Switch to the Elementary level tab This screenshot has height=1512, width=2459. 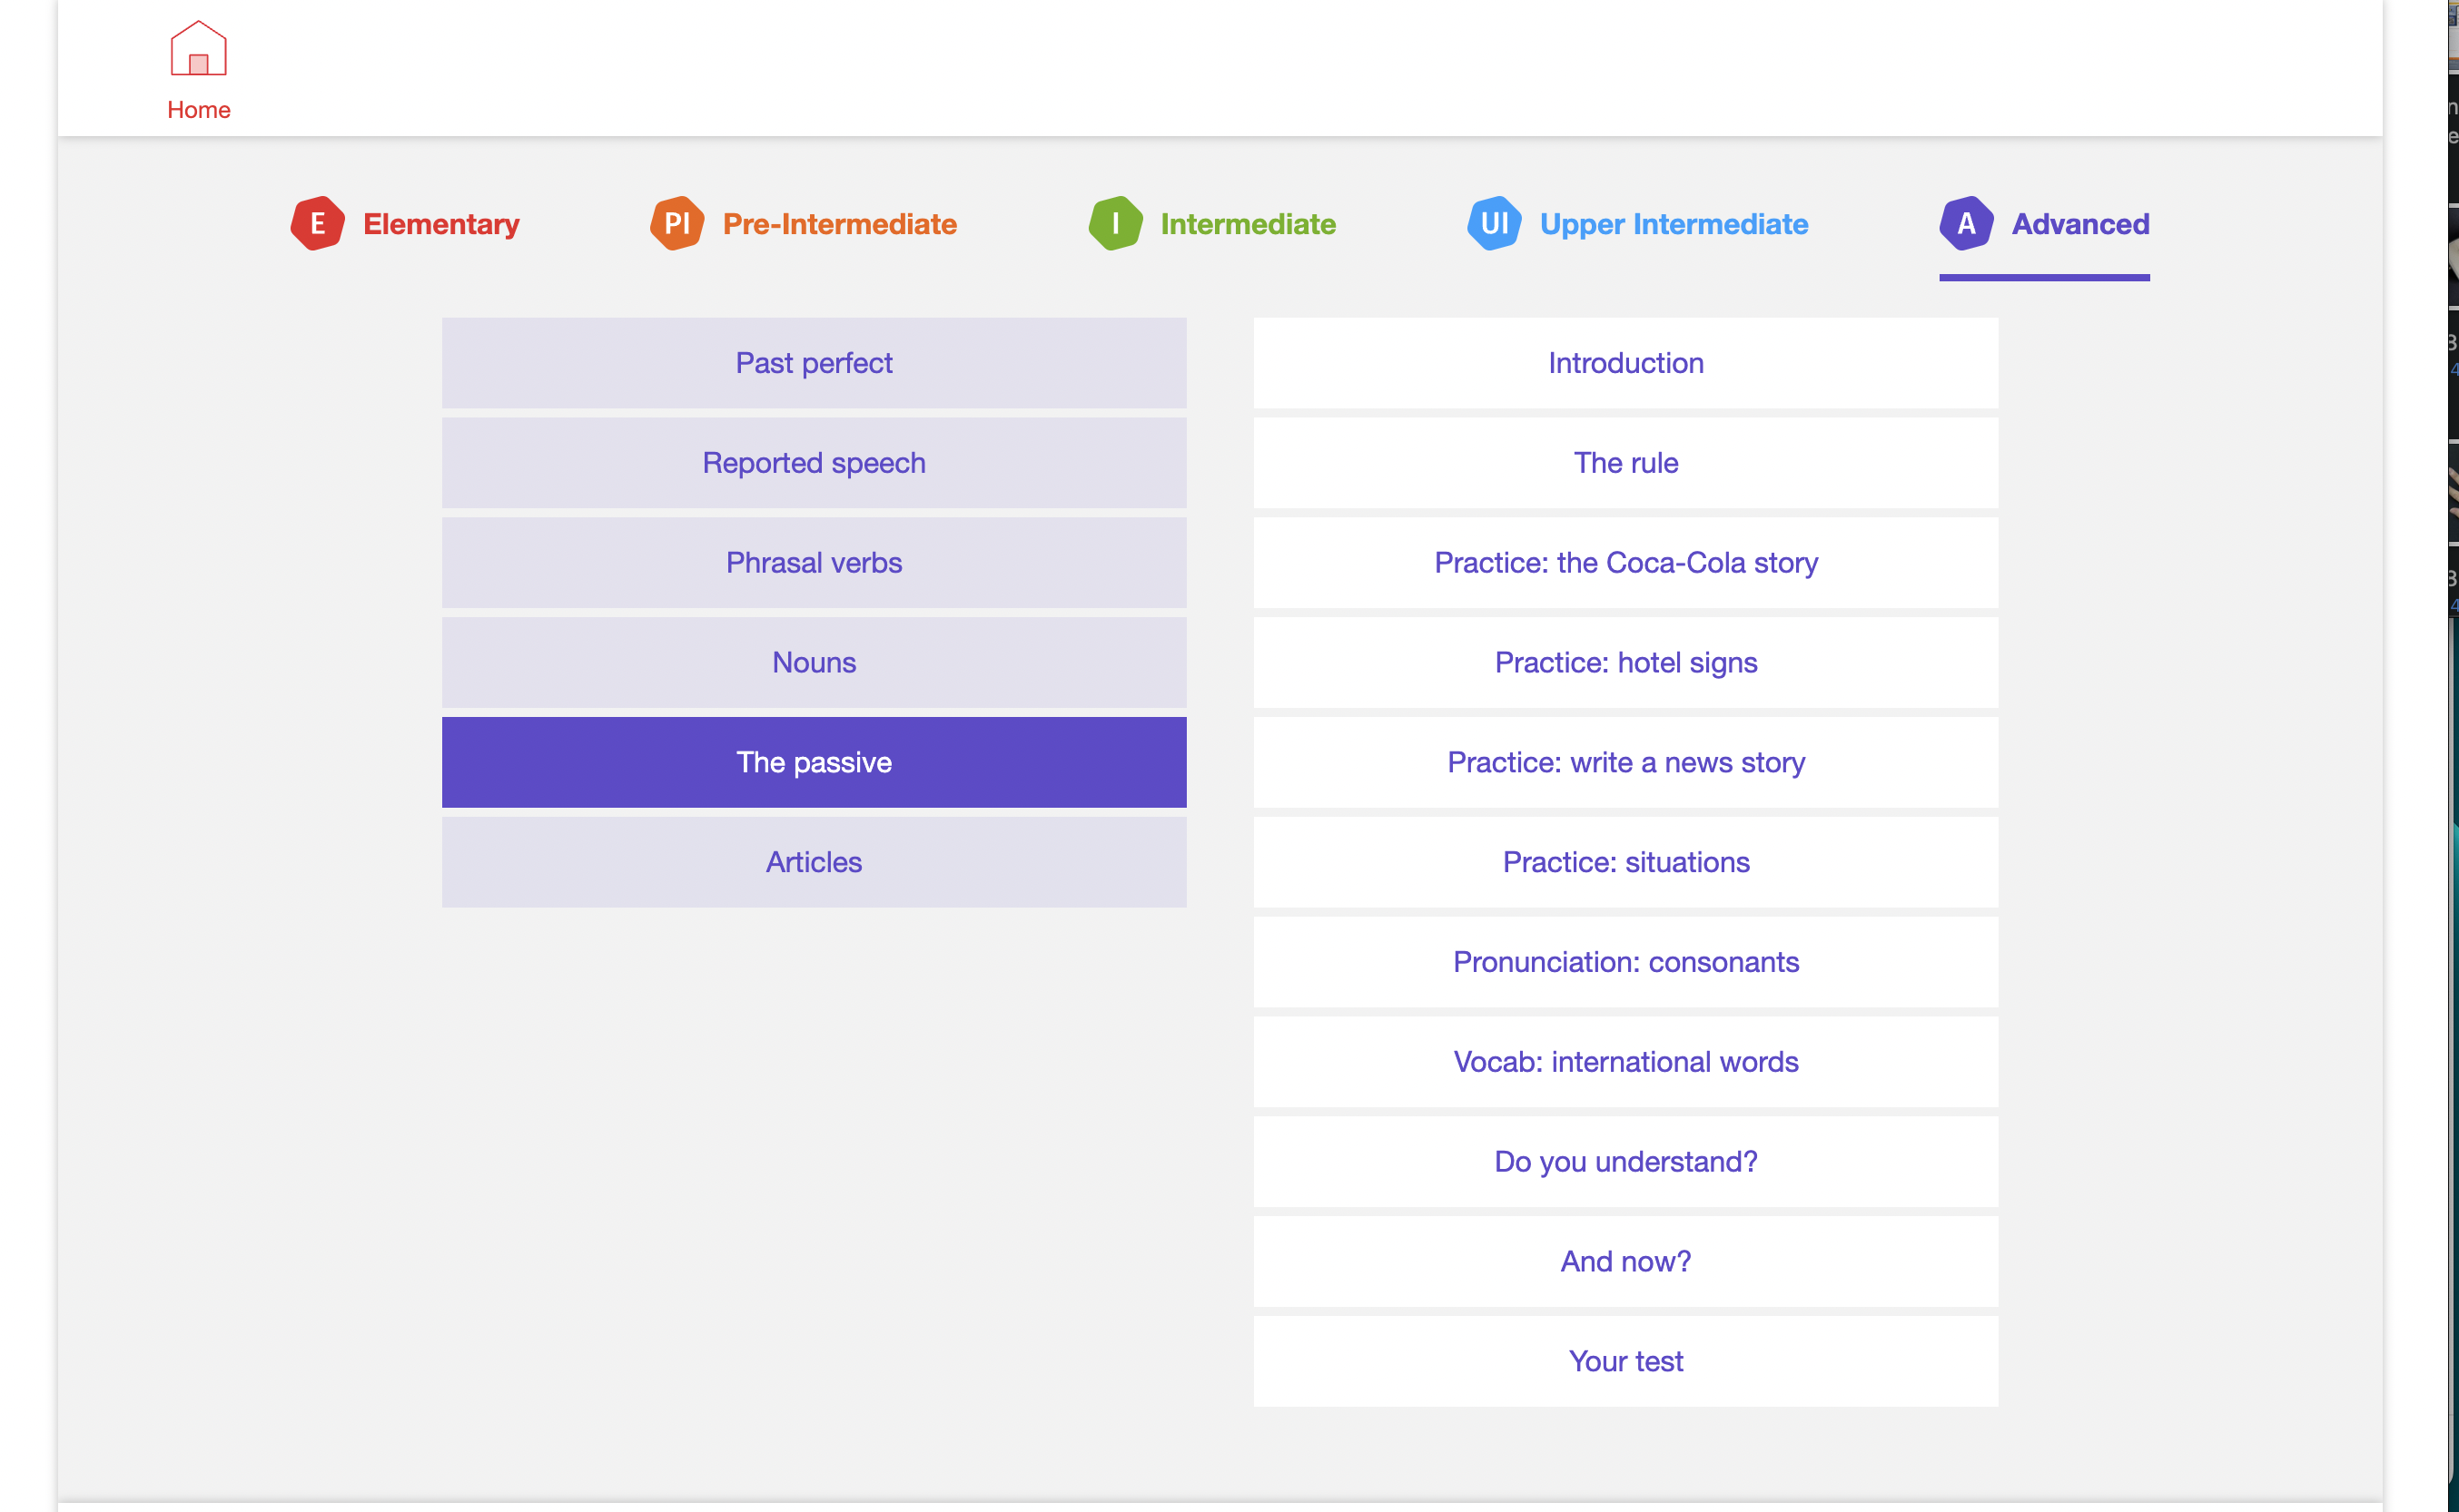coord(440,224)
